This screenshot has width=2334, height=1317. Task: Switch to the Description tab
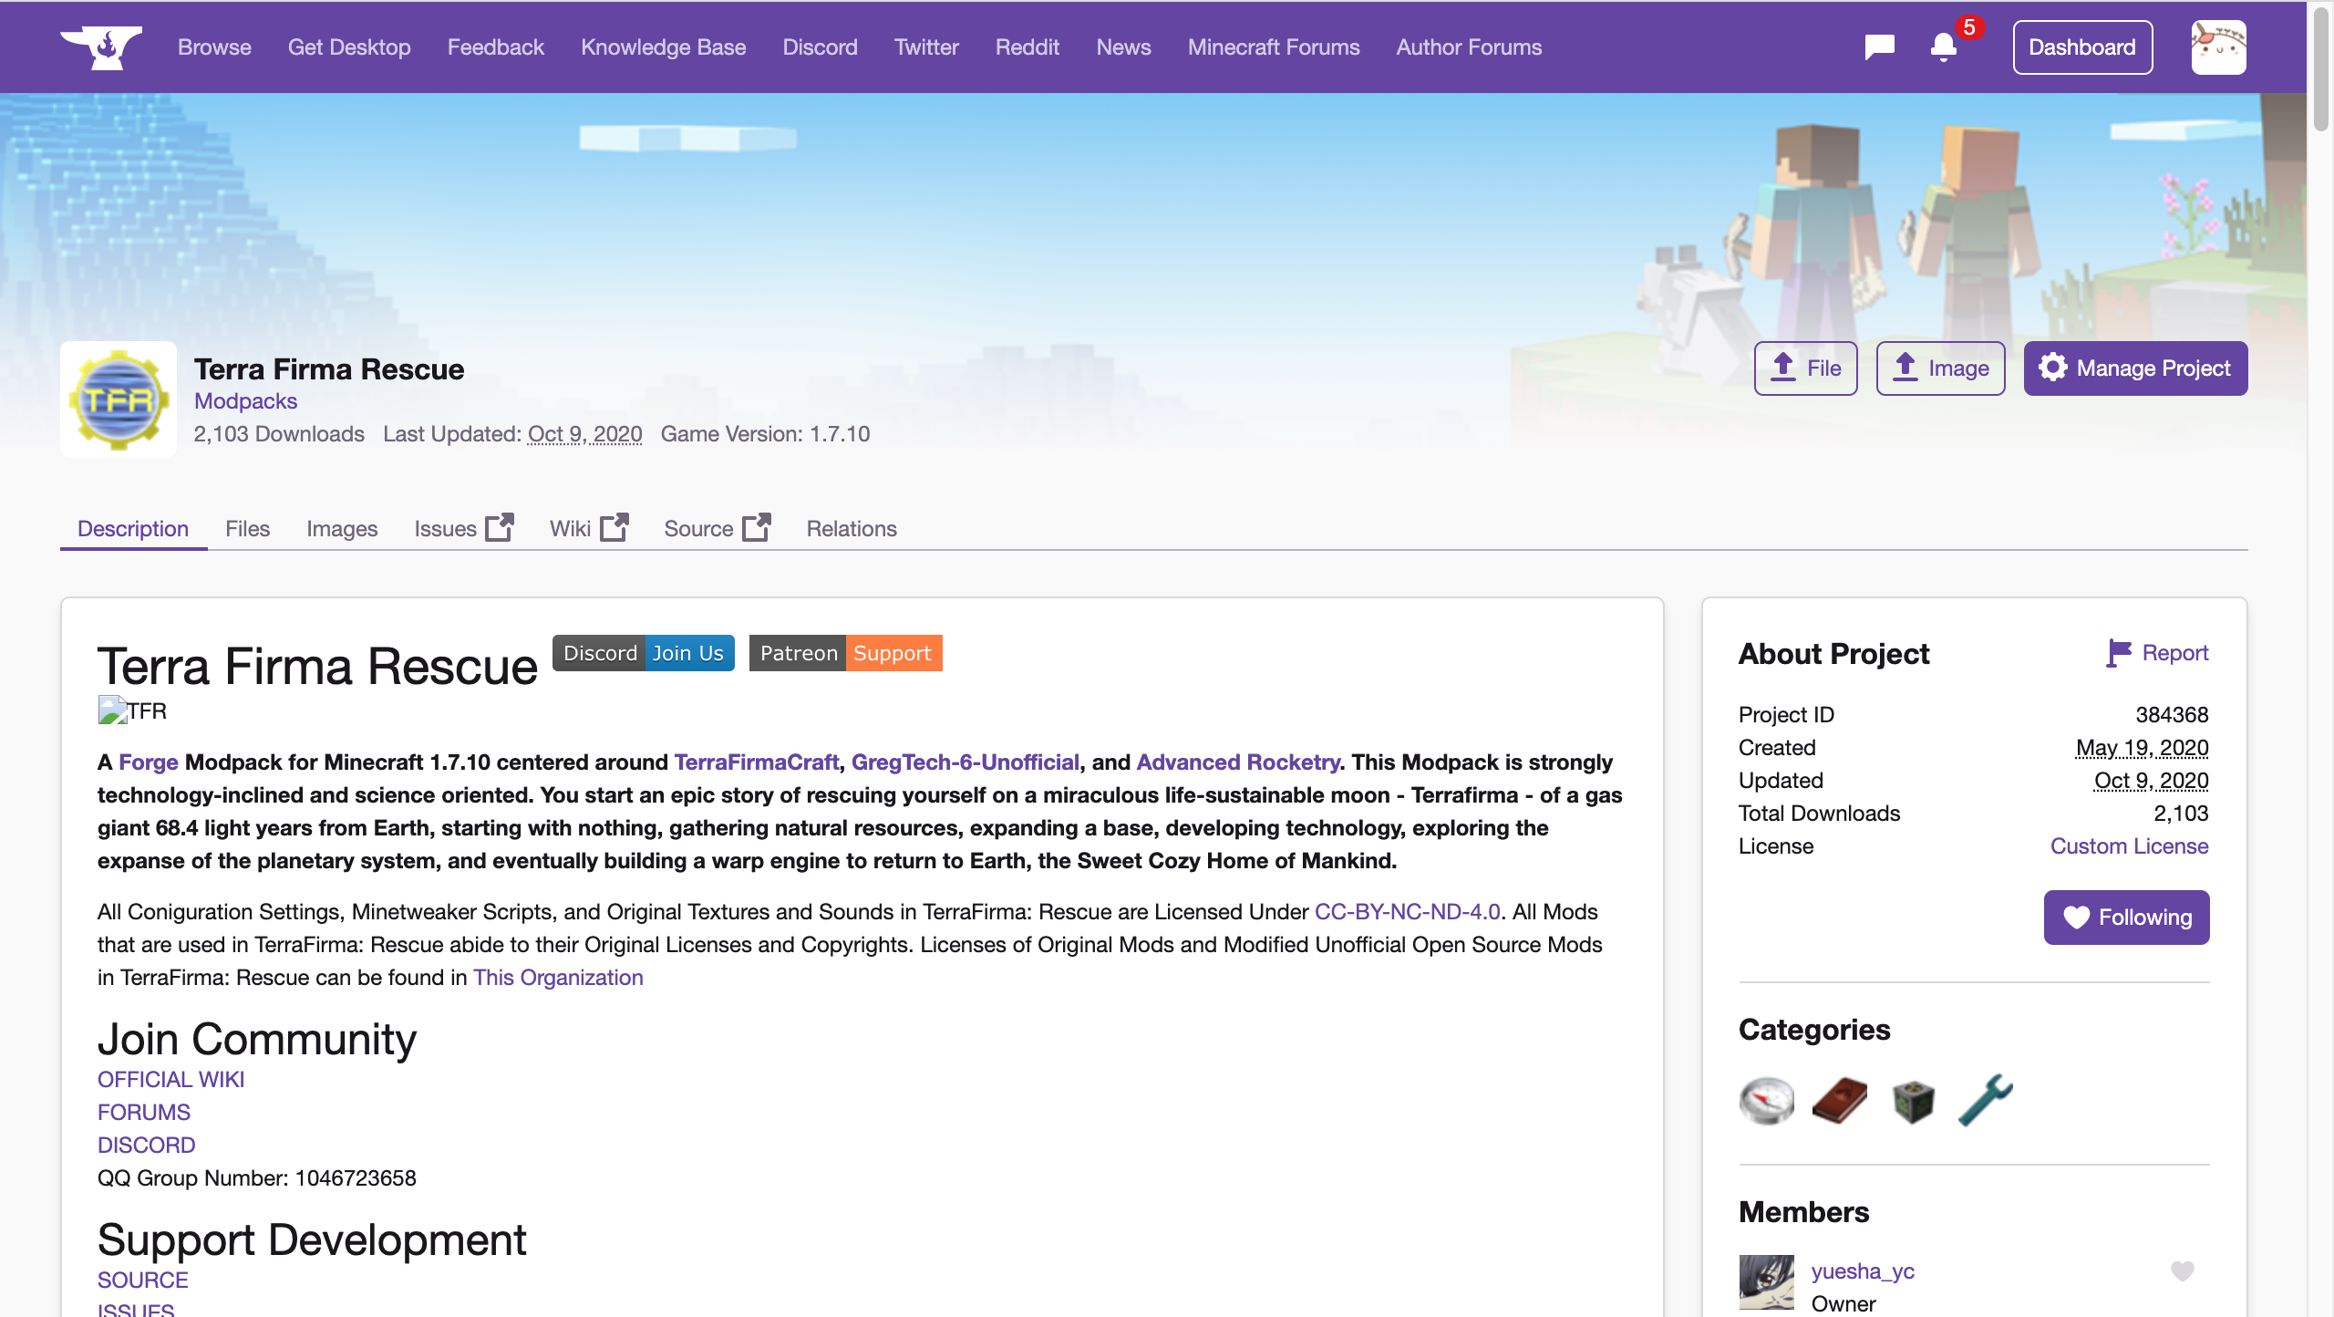(133, 529)
